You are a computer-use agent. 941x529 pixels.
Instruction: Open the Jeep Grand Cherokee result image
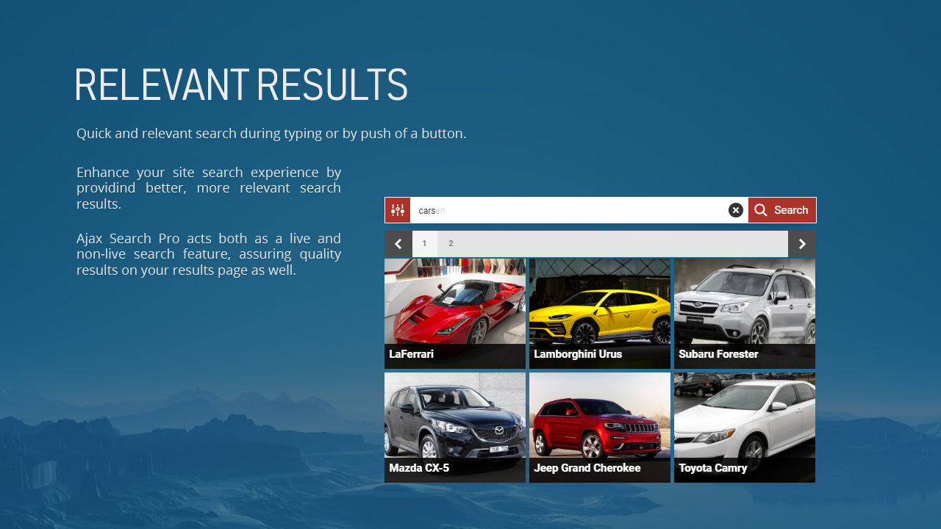coord(599,415)
